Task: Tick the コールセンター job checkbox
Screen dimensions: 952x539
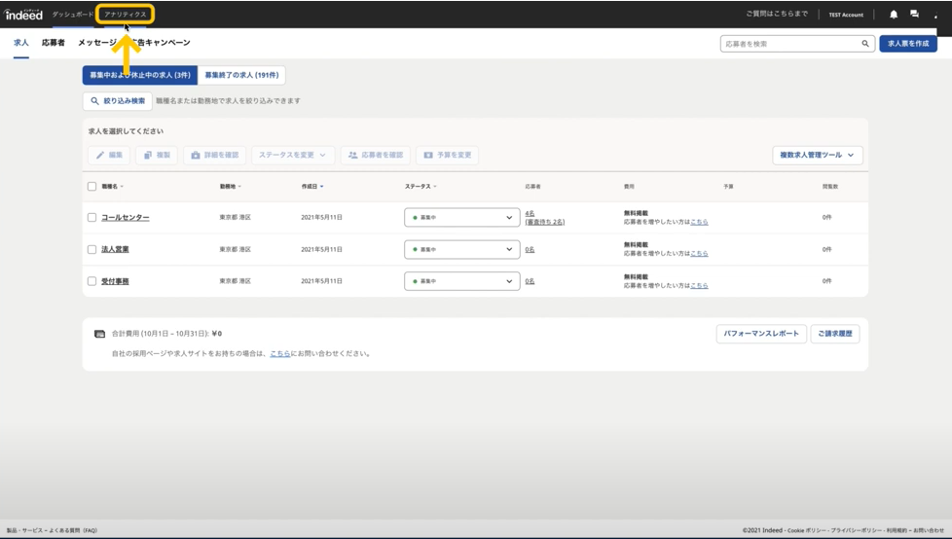Action: tap(92, 218)
